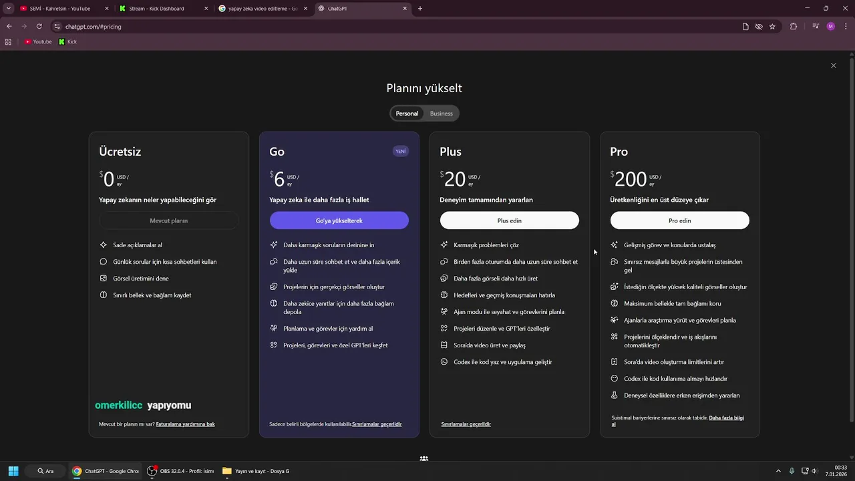Viewport: 855px width, 481px height.
Task: Close the pricing overlay with the X icon
Action: [x=833, y=65]
